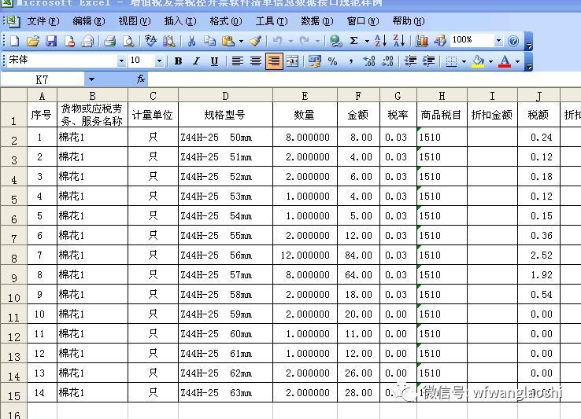This screenshot has width=581, height=419.
Task: Select column D header
Action: (225, 96)
